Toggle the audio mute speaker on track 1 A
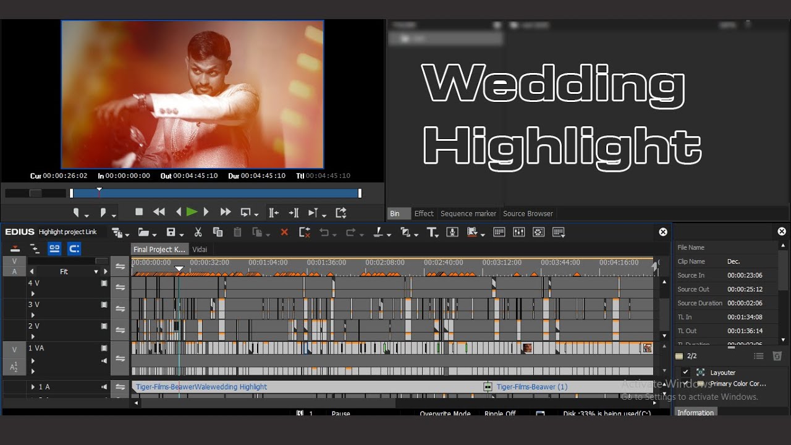The image size is (791, 445). [x=104, y=387]
